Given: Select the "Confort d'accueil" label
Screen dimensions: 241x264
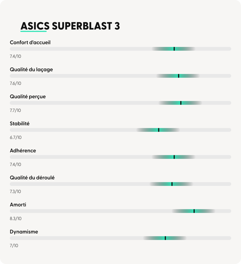Looking at the screenshot, I should pyautogui.click(x=30, y=43).
